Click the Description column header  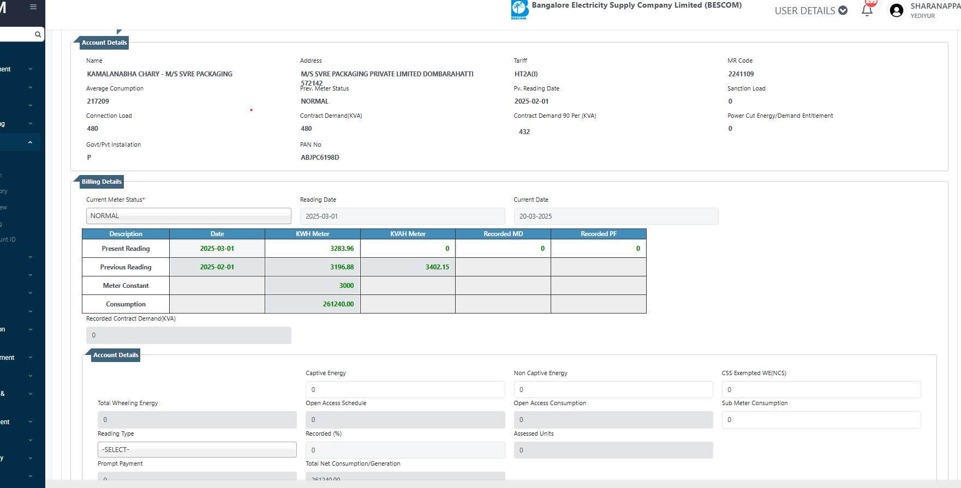coord(126,234)
